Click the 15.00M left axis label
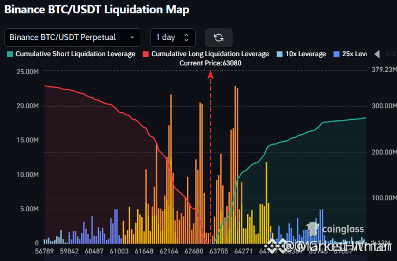The image size is (397, 261). (28, 140)
